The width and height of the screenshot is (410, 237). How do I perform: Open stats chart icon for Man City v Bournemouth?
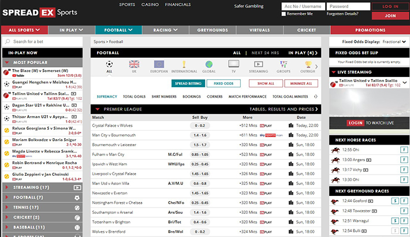point(291,135)
